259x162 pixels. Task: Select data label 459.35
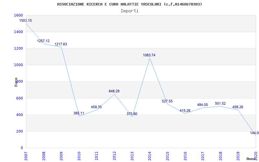click(96, 107)
